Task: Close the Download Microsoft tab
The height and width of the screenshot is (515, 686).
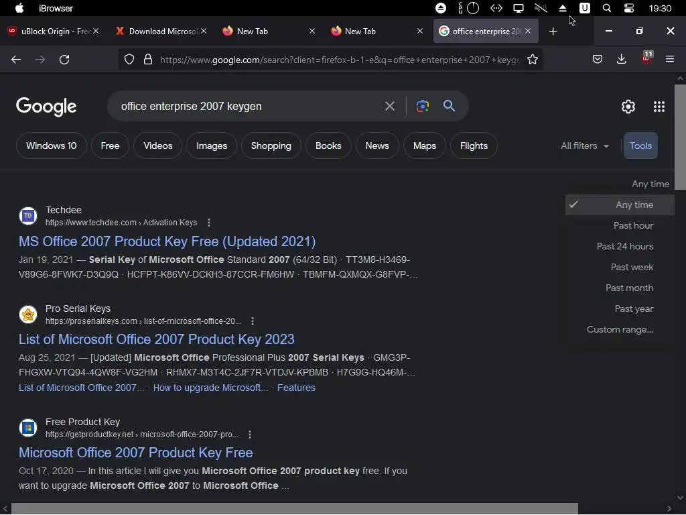Action: tap(204, 31)
